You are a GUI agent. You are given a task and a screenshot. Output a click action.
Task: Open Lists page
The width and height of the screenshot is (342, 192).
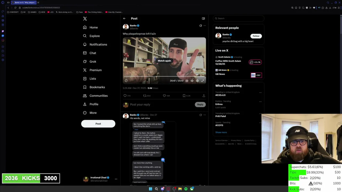(90, 79)
